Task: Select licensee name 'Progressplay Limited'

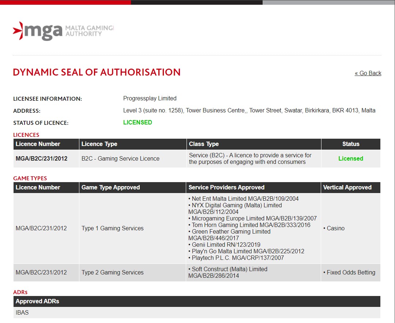Action: pos(150,98)
